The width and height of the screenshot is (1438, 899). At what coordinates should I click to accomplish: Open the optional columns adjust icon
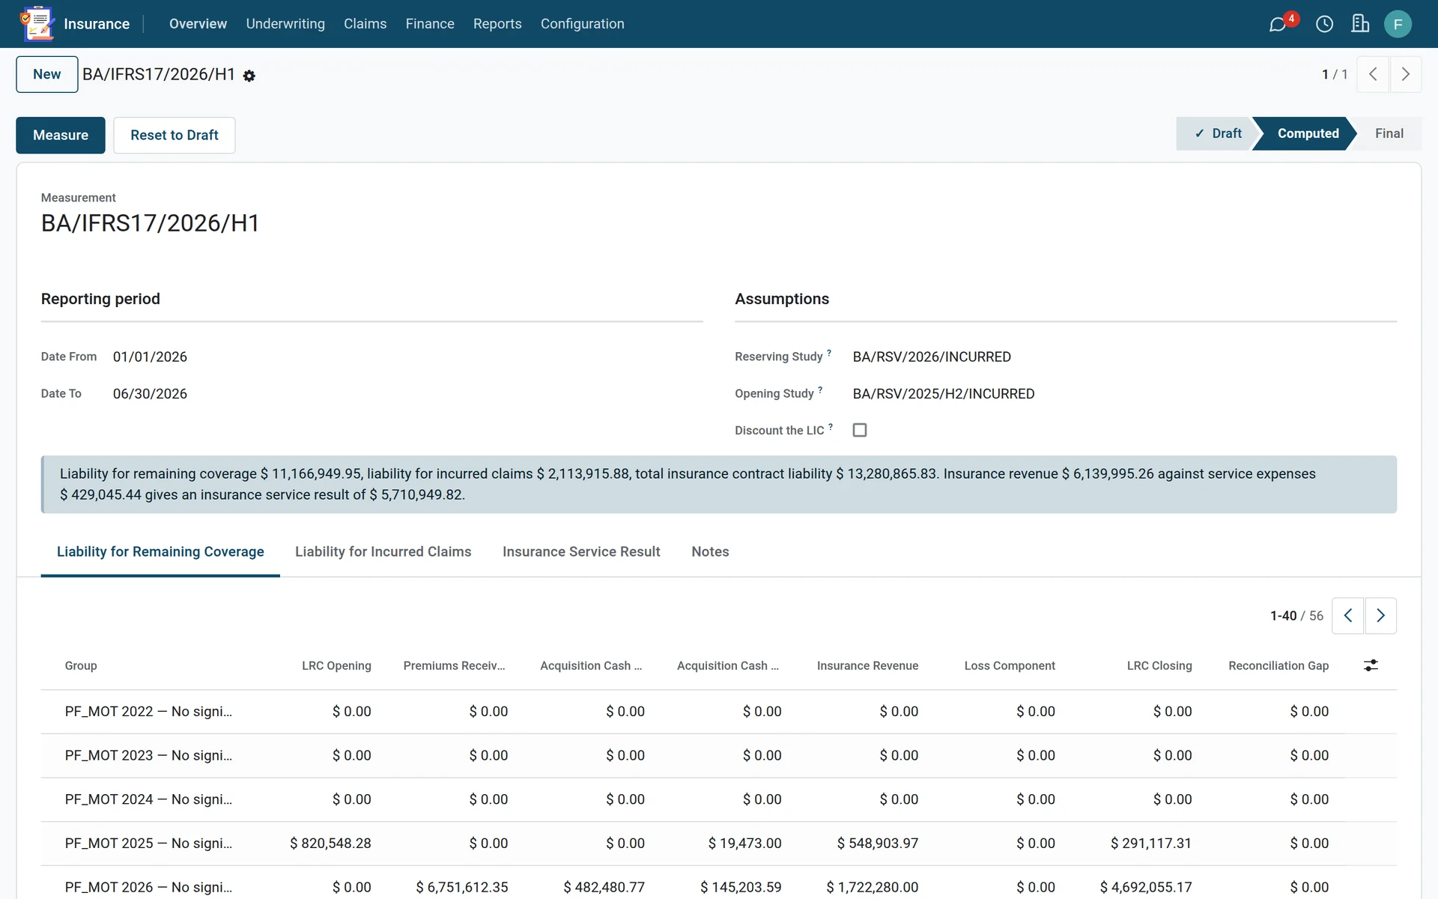(1371, 665)
